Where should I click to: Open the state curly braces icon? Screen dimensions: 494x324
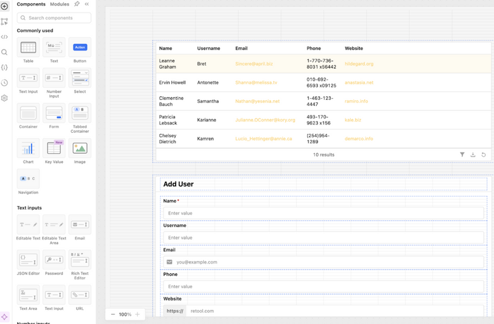(4, 67)
